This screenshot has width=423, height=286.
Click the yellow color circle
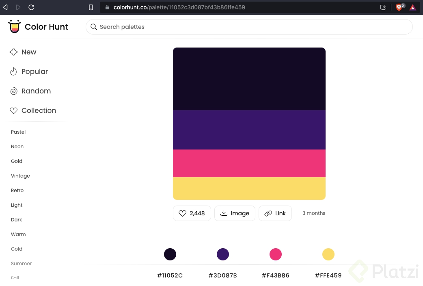point(328,254)
